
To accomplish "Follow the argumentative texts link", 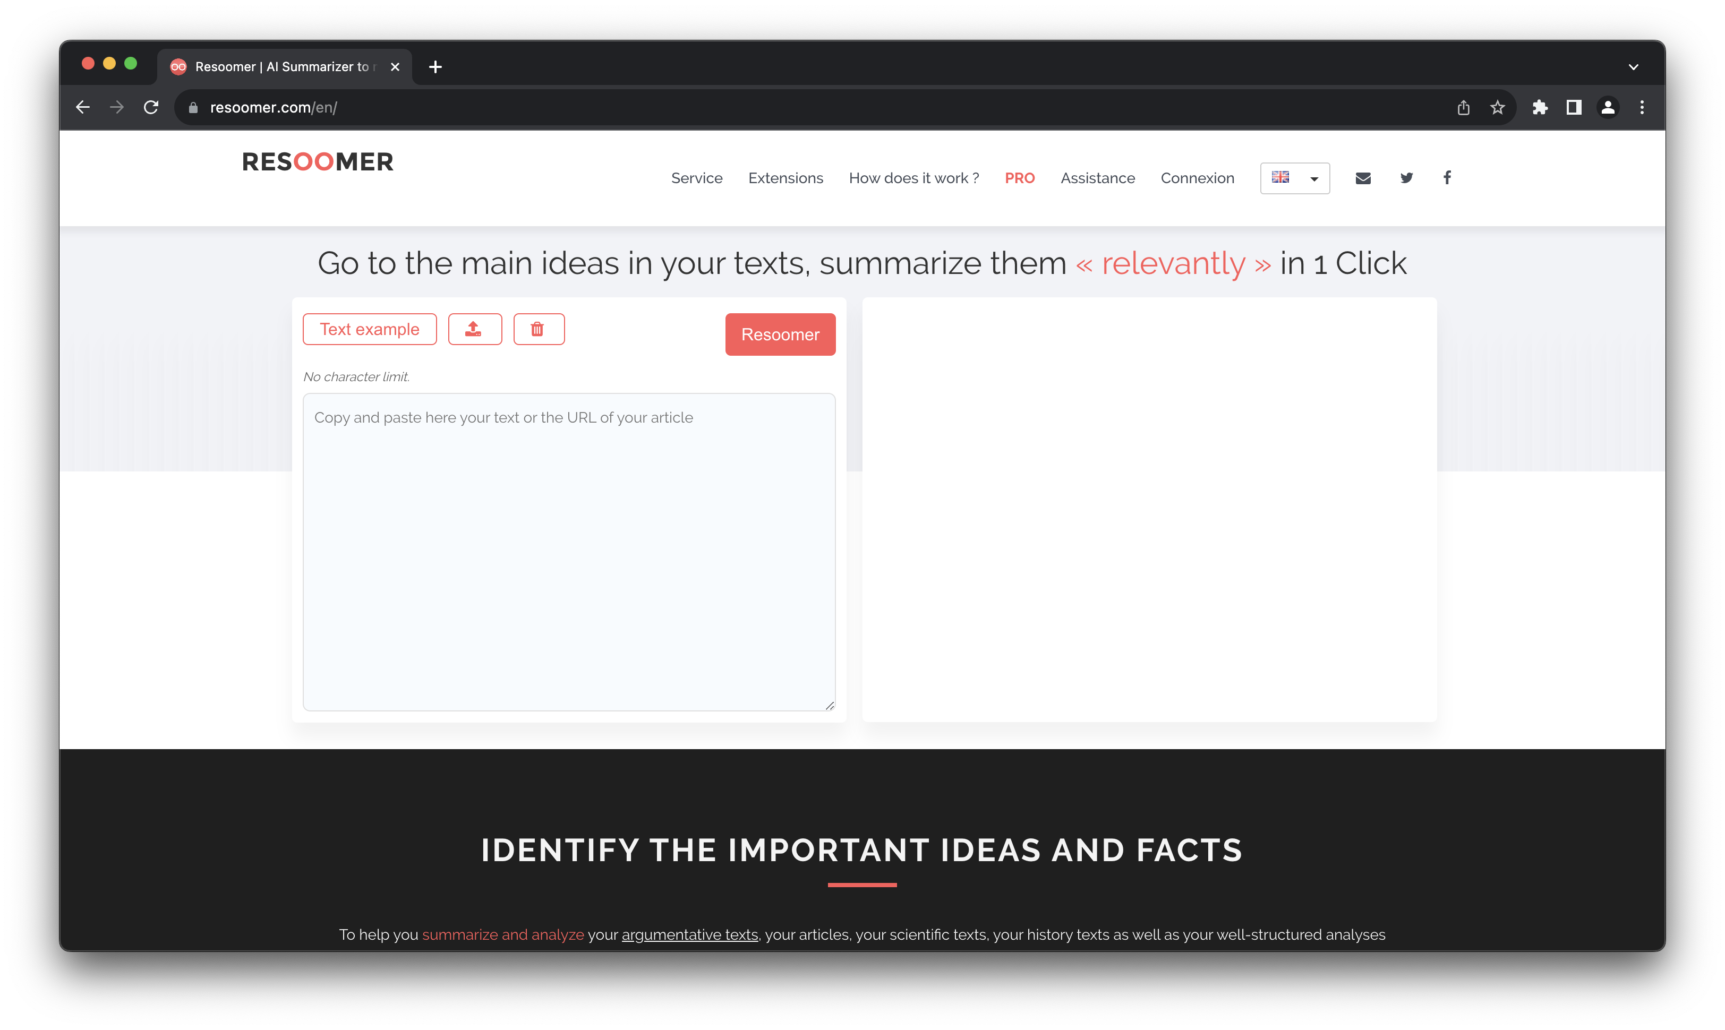I will 689,934.
